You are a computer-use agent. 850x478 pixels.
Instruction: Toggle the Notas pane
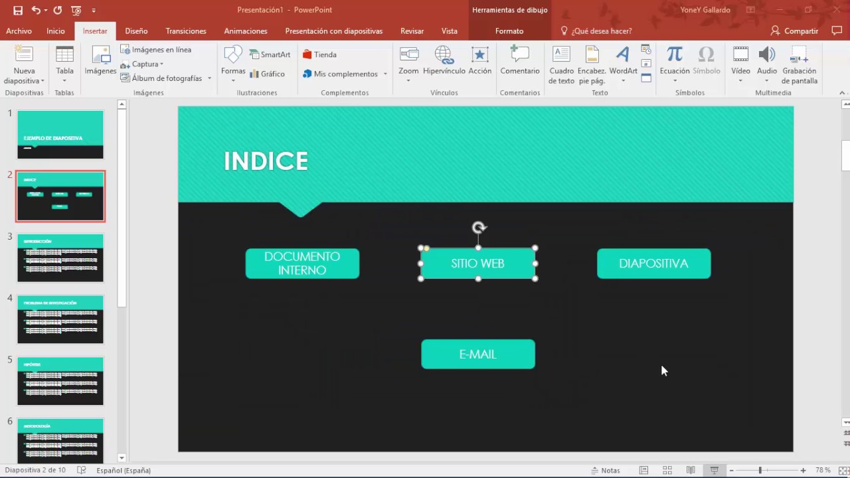coord(606,470)
